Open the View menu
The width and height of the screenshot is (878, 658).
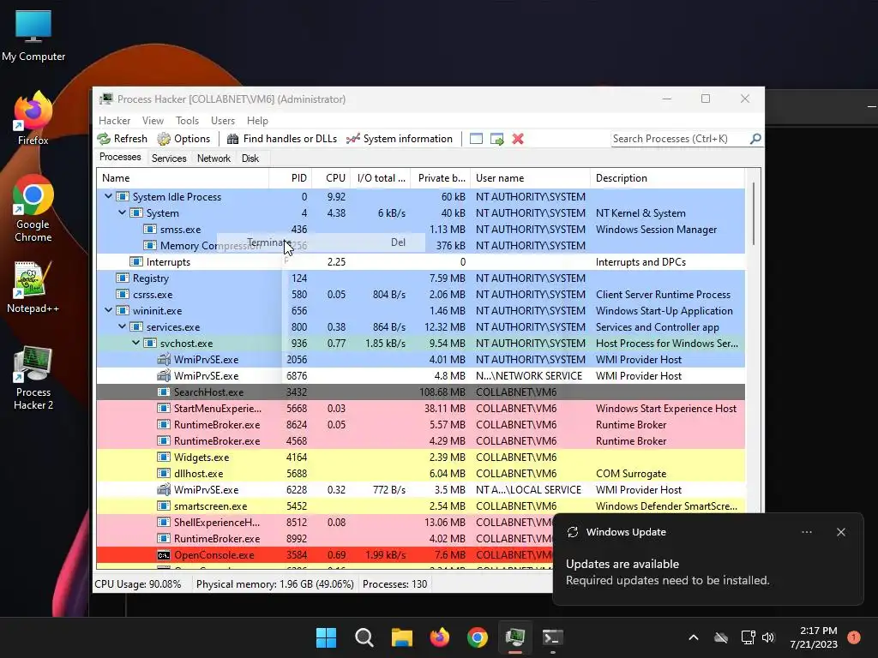(153, 121)
